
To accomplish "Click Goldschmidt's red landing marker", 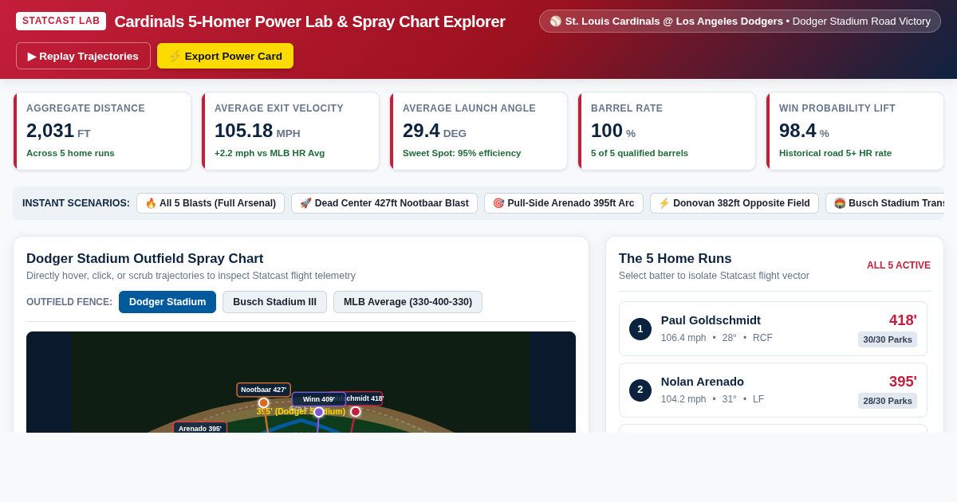I will click(x=356, y=412).
